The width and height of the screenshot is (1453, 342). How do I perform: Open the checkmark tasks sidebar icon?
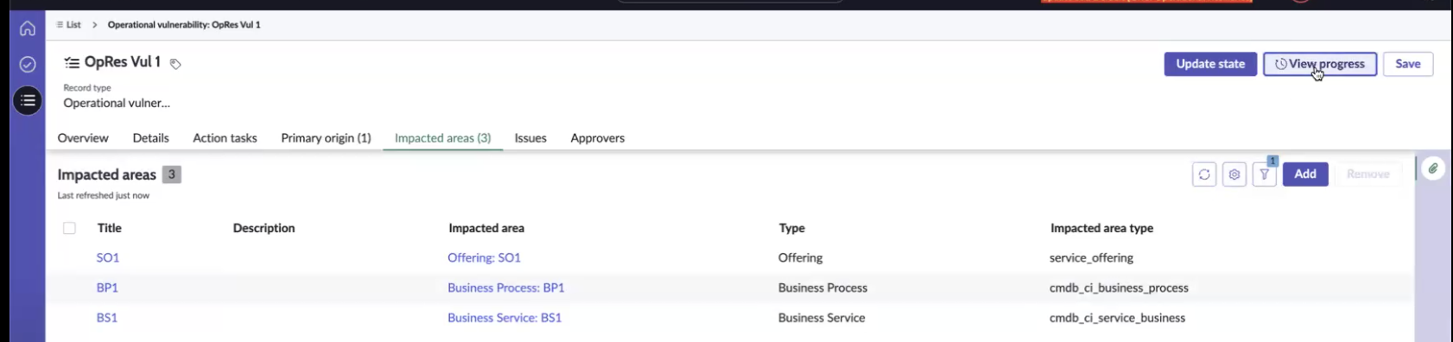(x=28, y=65)
